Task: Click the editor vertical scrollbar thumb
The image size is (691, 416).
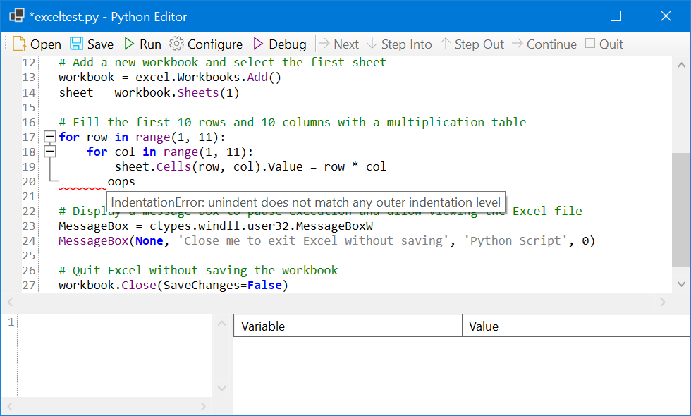Action: (x=681, y=210)
